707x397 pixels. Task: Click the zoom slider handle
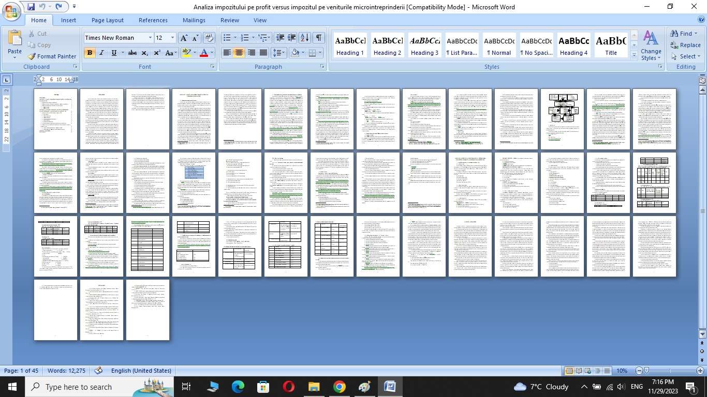pos(646,371)
